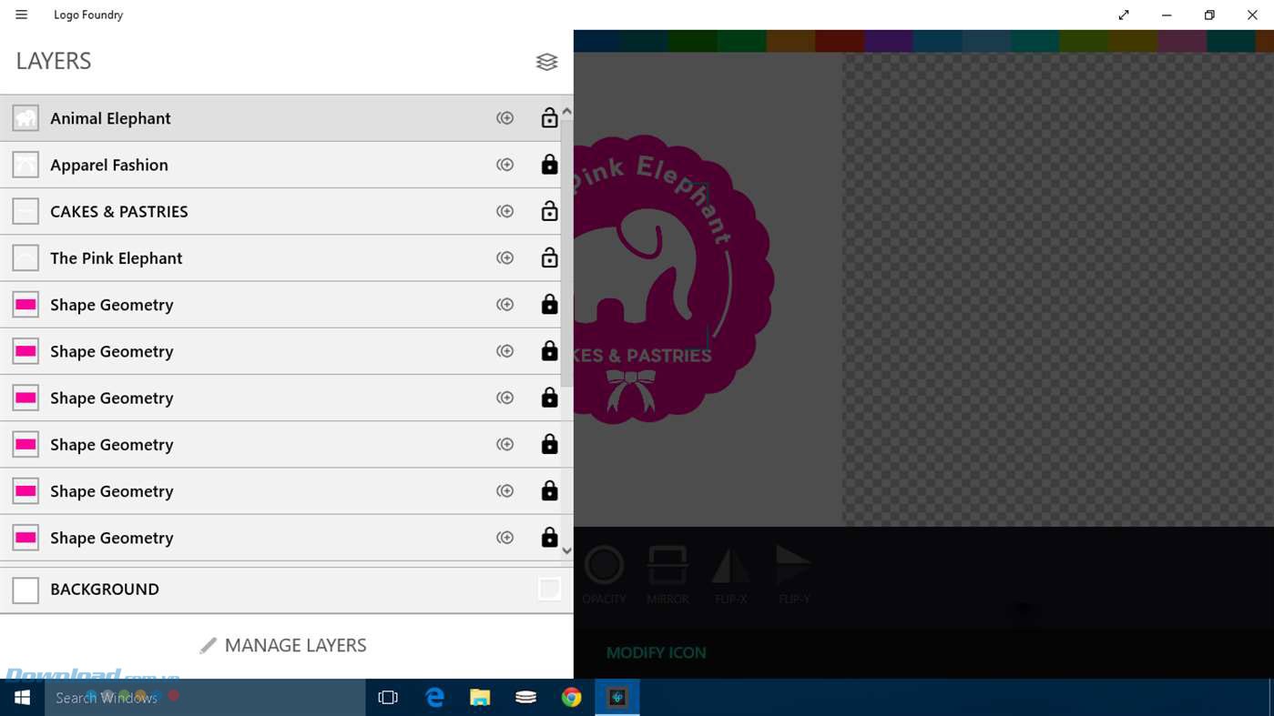Toggle the lock on The Pink Elephant layer
This screenshot has height=716, width=1274.
549,258
